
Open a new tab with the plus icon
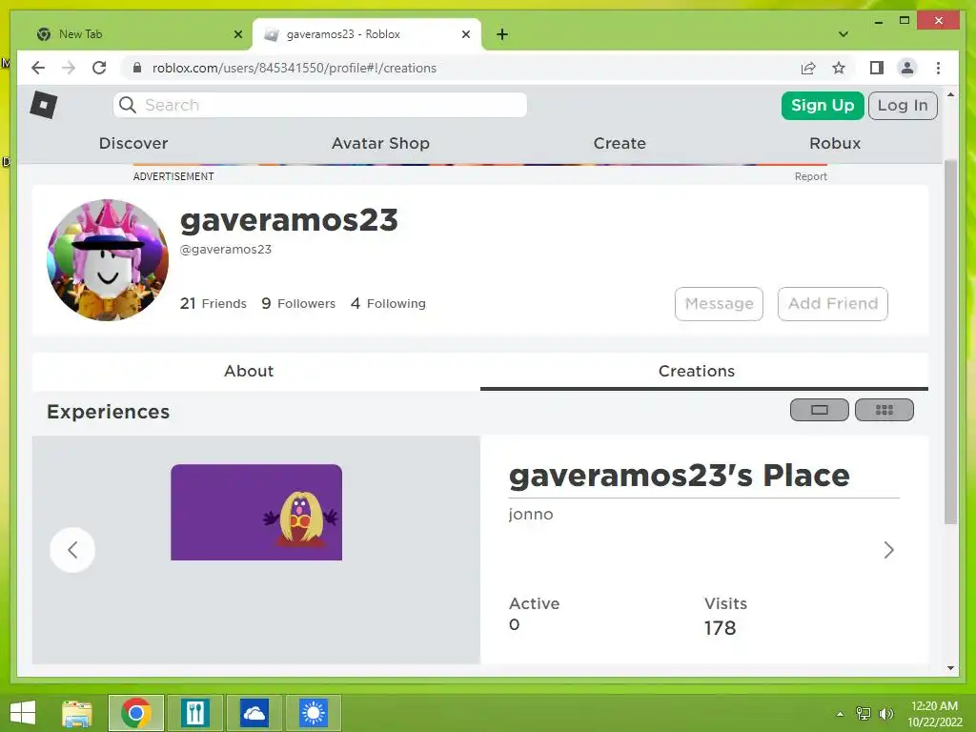click(502, 34)
